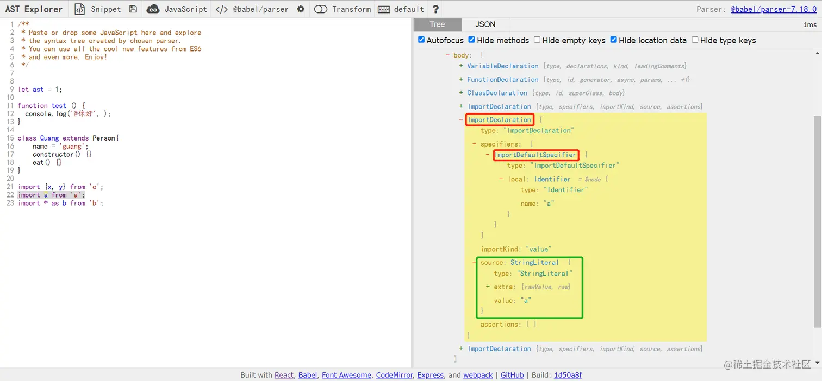822x381 pixels.
Task: Click the AST Explorer title
Action: coord(34,9)
